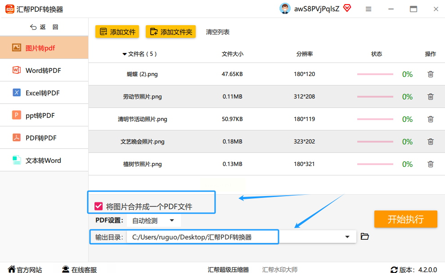
Task: Click file size 47.65KB
Action: (232, 74)
